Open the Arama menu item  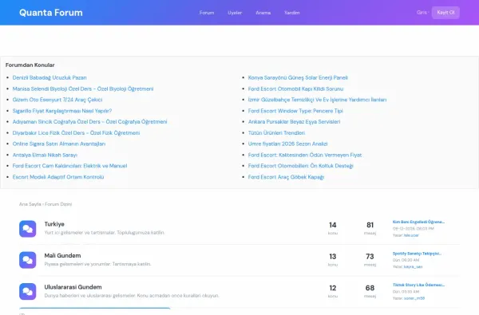(x=263, y=13)
